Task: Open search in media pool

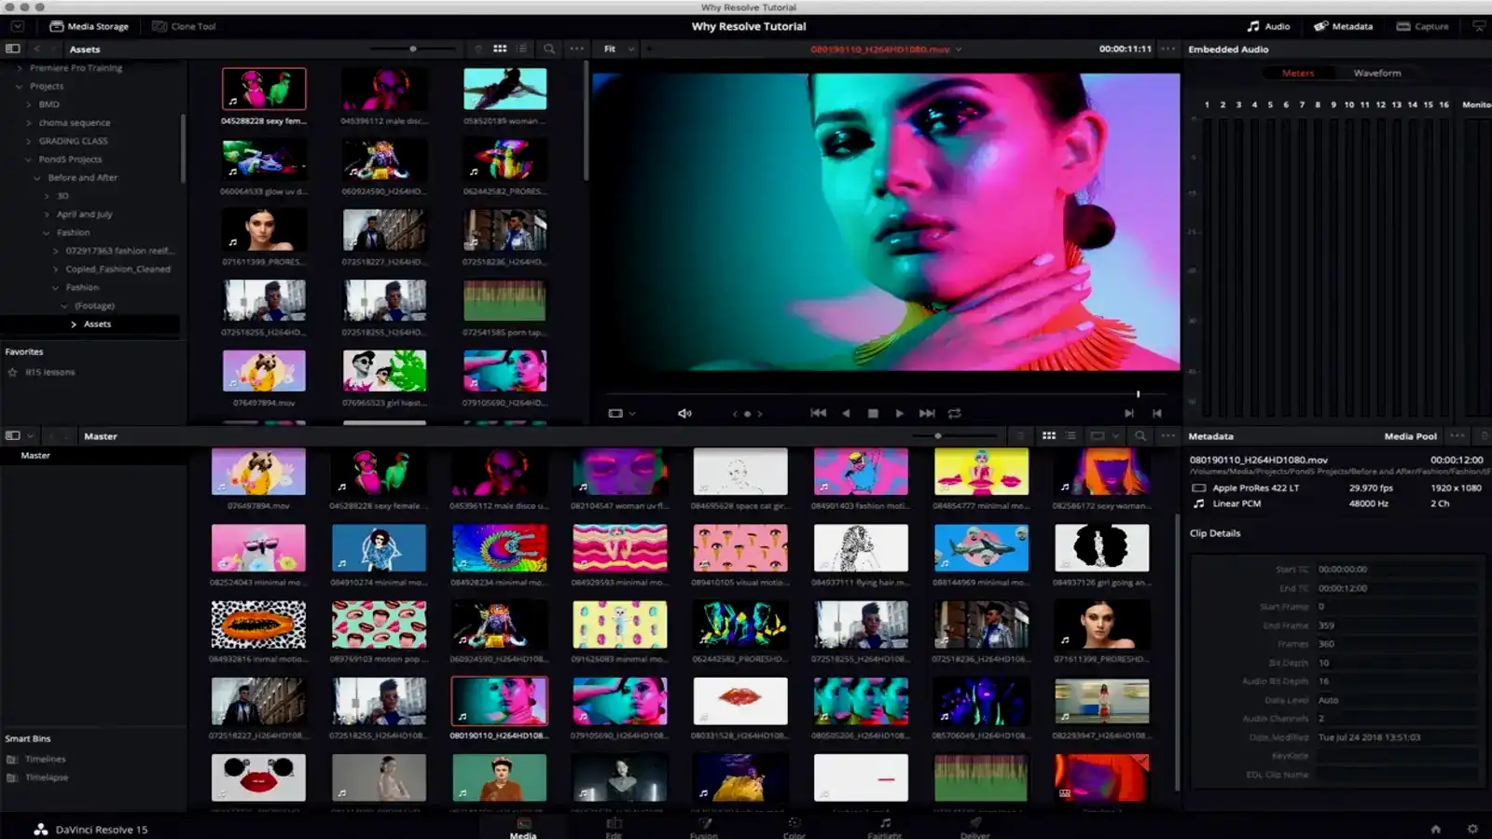Action: (1140, 435)
